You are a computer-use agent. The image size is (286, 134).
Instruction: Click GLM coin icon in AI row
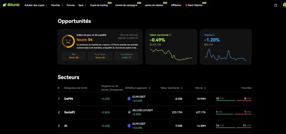129,126
